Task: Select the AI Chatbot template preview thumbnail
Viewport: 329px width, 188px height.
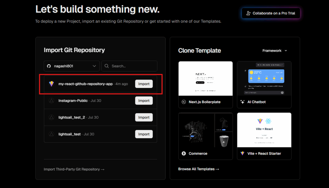Action: 264,79
